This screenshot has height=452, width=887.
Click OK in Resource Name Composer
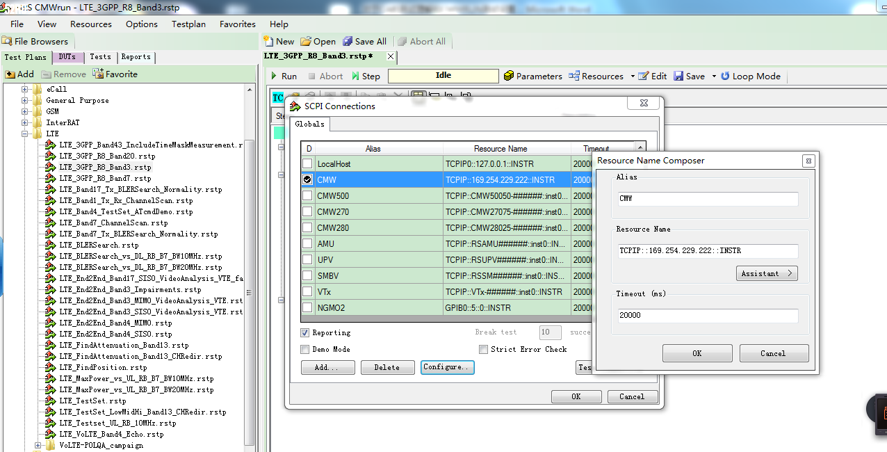[x=697, y=353]
